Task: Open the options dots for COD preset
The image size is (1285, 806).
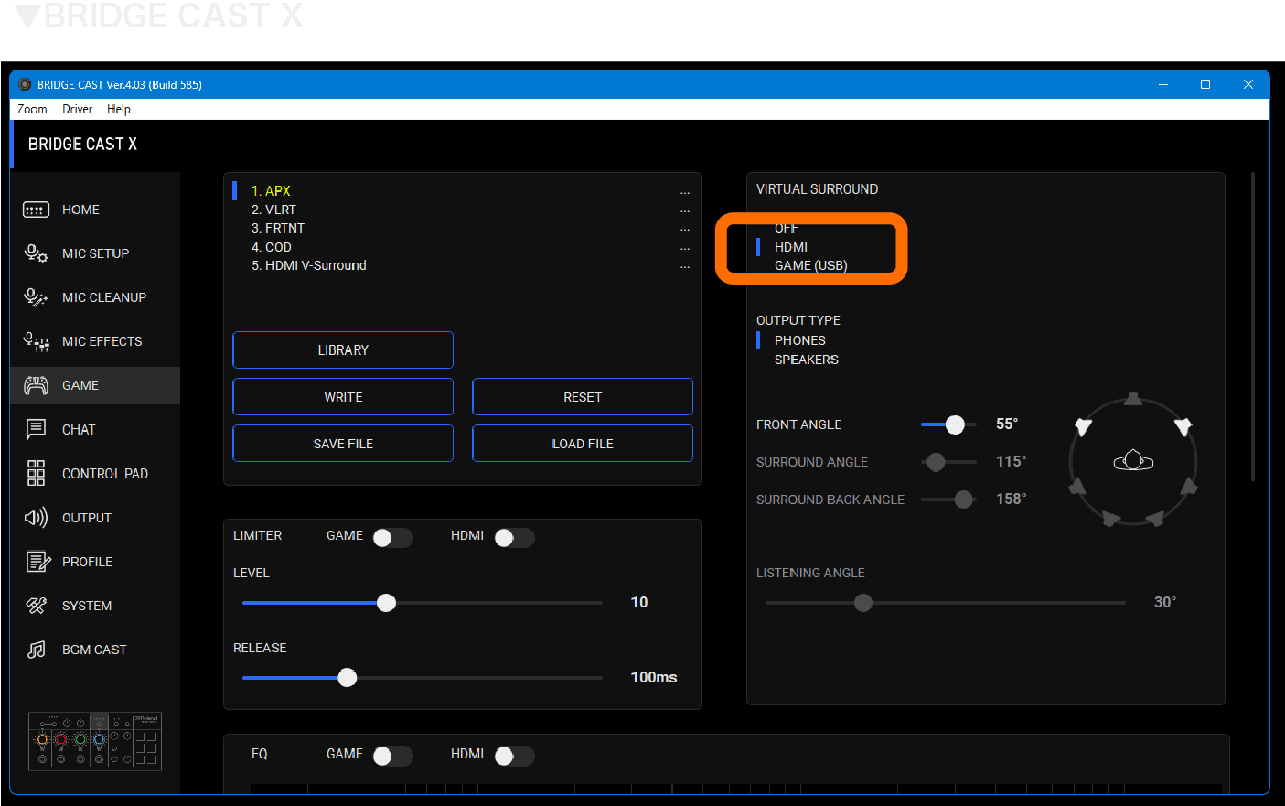Action: [685, 249]
